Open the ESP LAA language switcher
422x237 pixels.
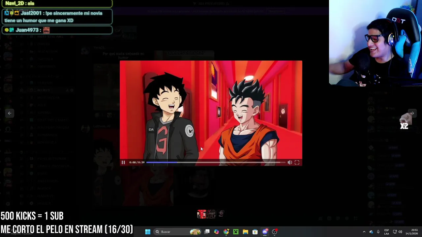386,232
